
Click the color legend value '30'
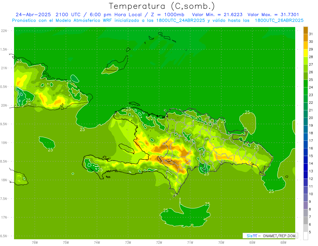click(311, 41)
